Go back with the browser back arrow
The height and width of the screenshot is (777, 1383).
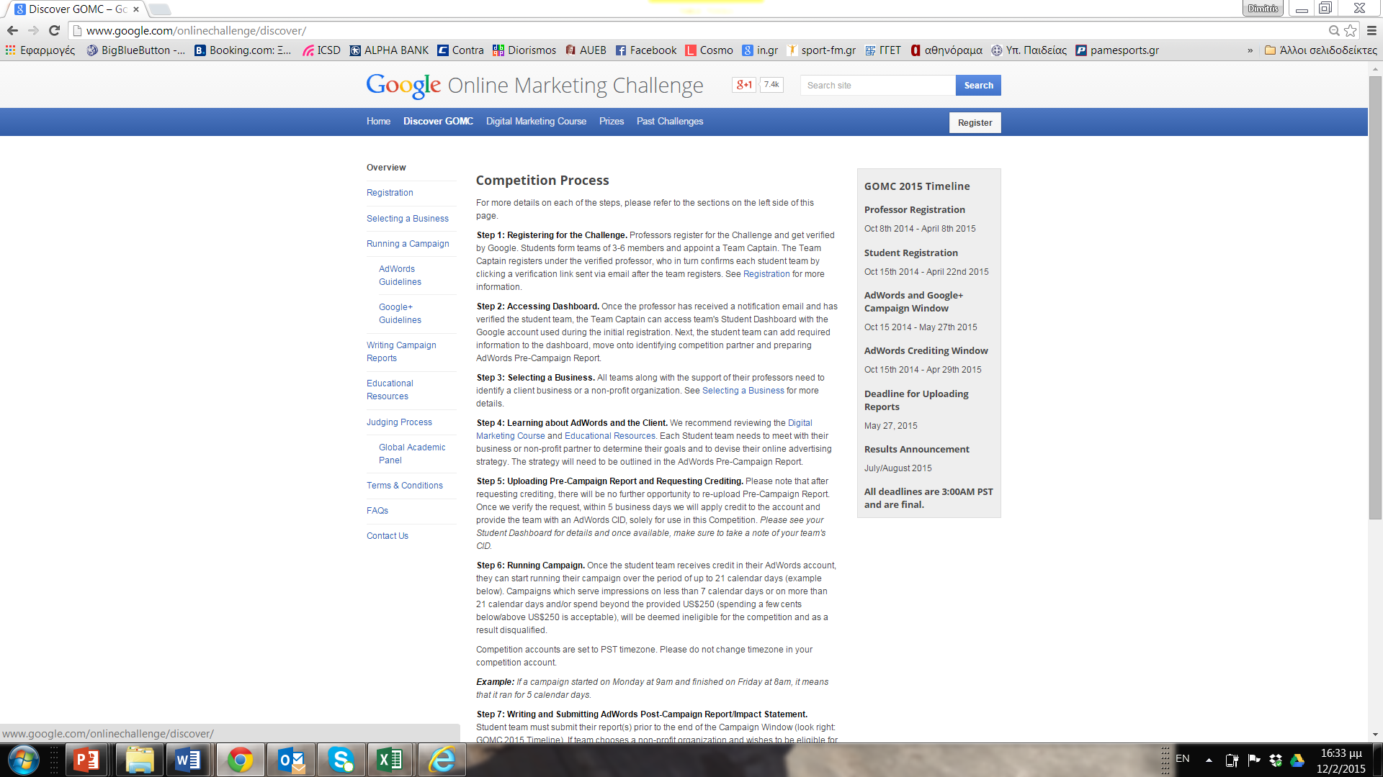pos(12,30)
